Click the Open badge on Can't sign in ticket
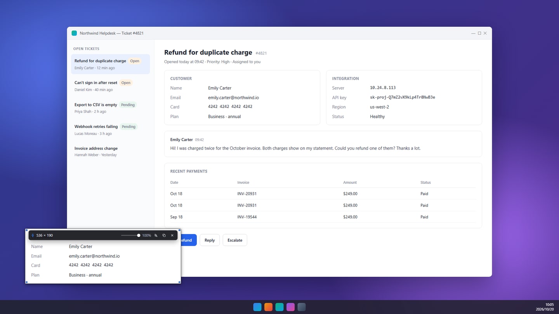 (126, 83)
